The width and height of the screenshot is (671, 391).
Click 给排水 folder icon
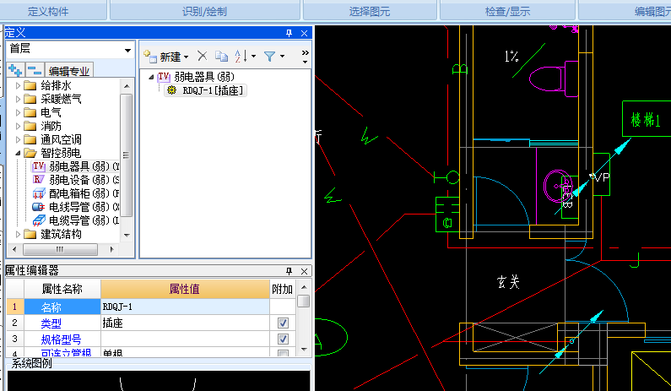pos(30,85)
